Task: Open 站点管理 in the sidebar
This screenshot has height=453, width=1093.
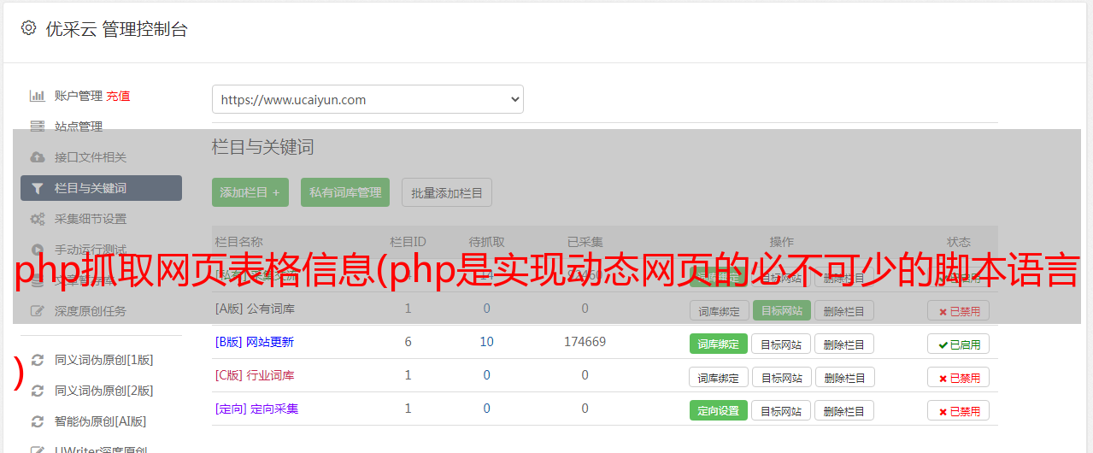Action: tap(79, 126)
